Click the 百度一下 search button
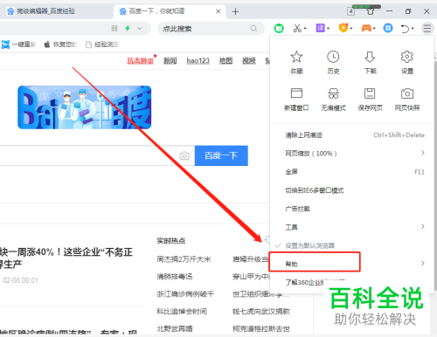This screenshot has width=437, height=337. tap(221, 155)
